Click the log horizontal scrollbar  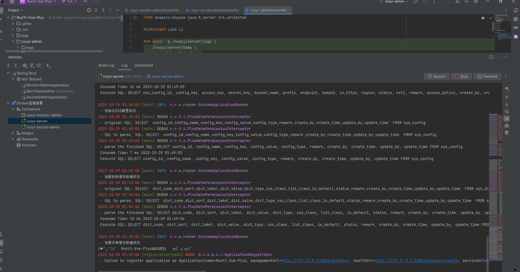(152, 271)
